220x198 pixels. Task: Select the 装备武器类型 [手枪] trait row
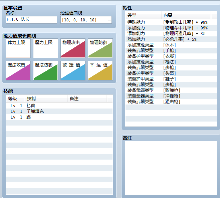[x=171, y=50]
